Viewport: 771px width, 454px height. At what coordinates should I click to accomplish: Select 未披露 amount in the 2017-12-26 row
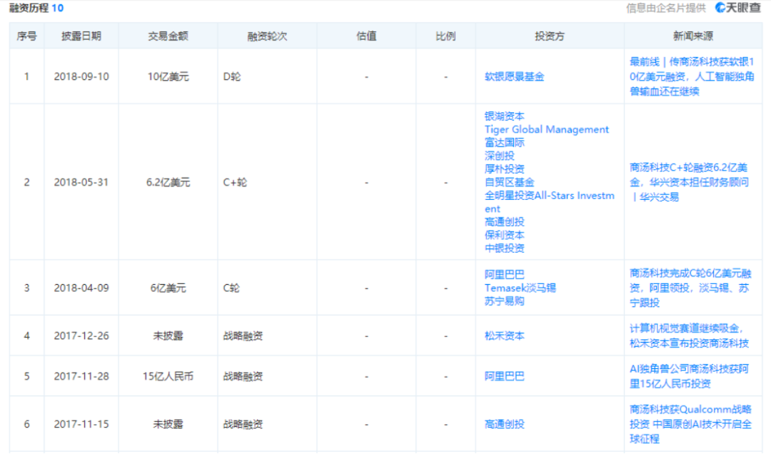point(168,336)
